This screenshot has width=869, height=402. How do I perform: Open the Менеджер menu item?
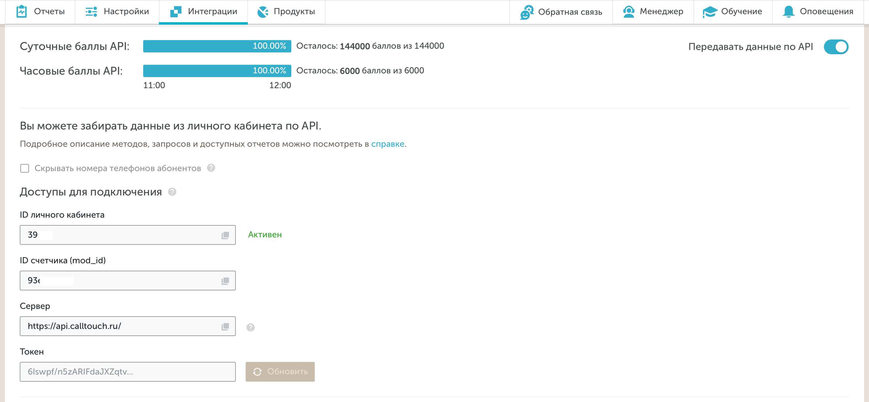pos(653,12)
